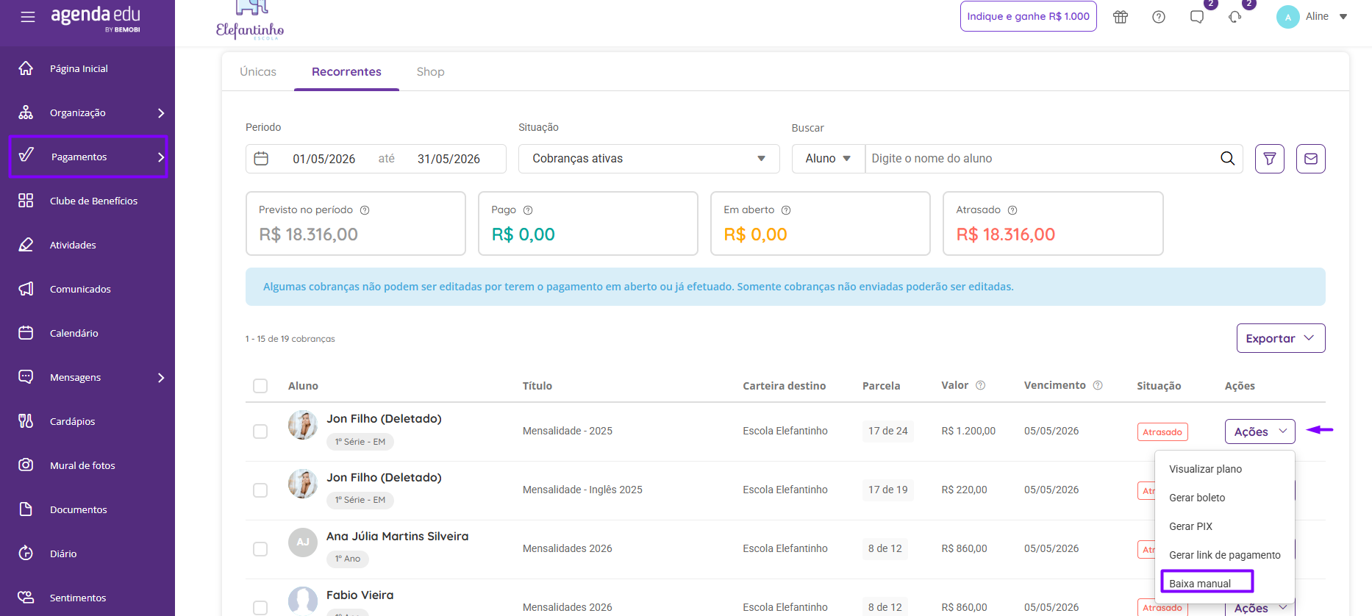The height and width of the screenshot is (616, 1372).
Task: Click the R$ 220,00 value cell
Action: (x=964, y=490)
